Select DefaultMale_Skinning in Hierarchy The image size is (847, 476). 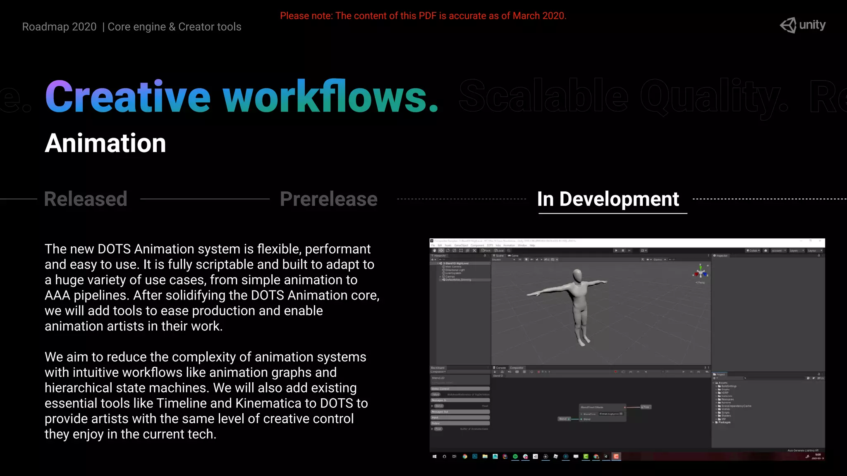click(458, 280)
